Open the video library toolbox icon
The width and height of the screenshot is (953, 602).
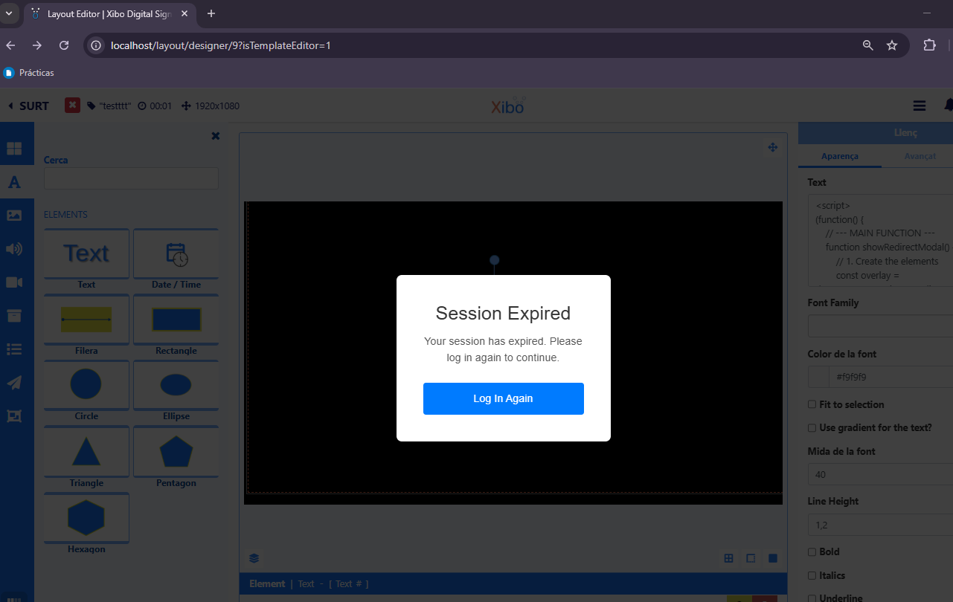point(14,282)
